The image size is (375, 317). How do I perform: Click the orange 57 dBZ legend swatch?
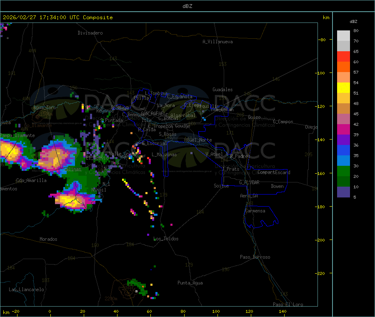(x=343, y=67)
